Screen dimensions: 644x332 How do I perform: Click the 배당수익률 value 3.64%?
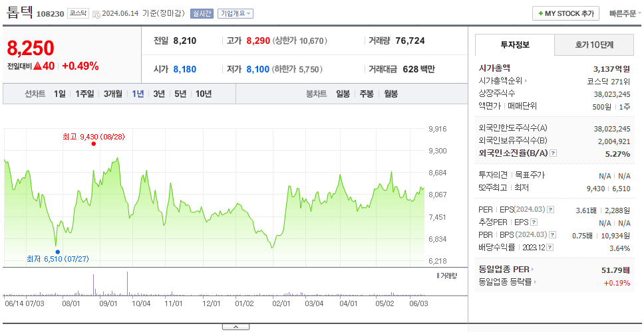620,248
